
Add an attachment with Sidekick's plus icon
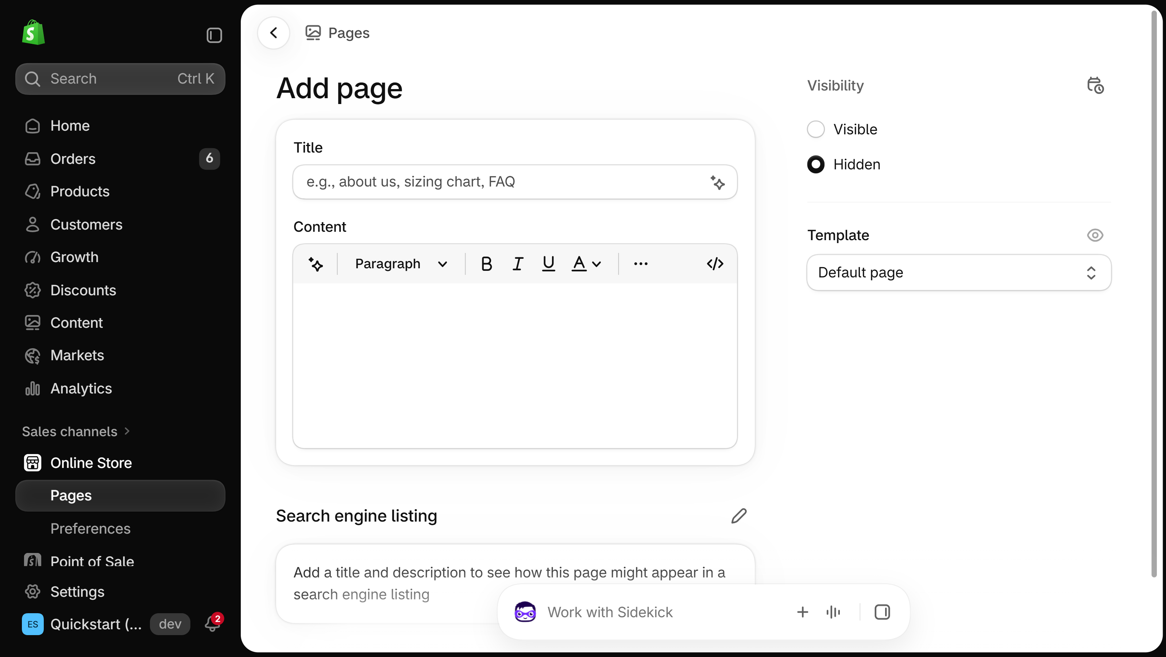pos(803,612)
